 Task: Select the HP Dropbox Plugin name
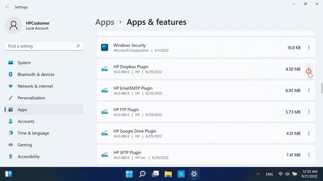click(131, 67)
